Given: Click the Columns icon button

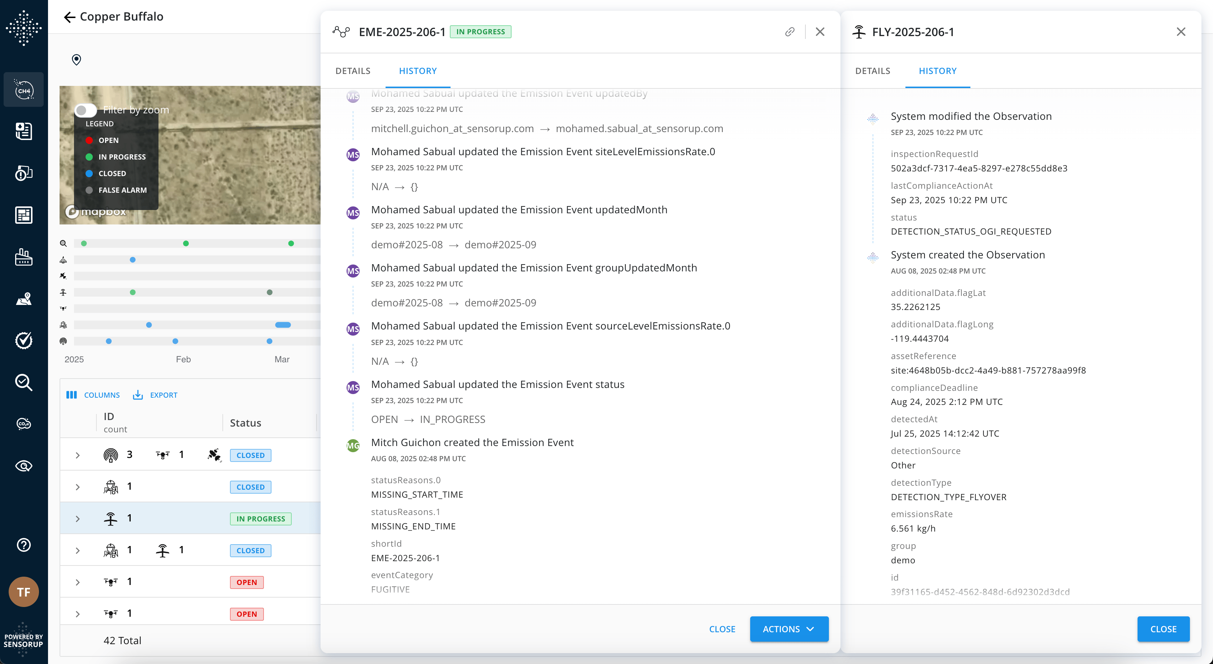Looking at the screenshot, I should (x=93, y=395).
